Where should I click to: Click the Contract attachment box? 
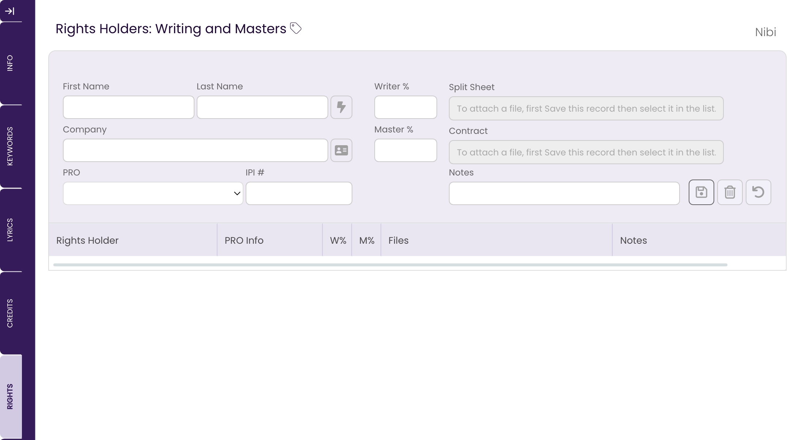click(586, 152)
